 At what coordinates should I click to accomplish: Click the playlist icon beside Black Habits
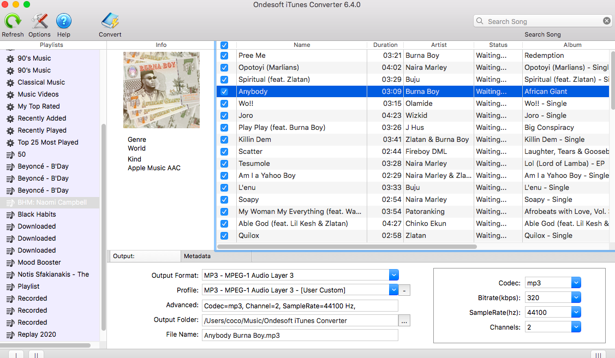point(10,214)
